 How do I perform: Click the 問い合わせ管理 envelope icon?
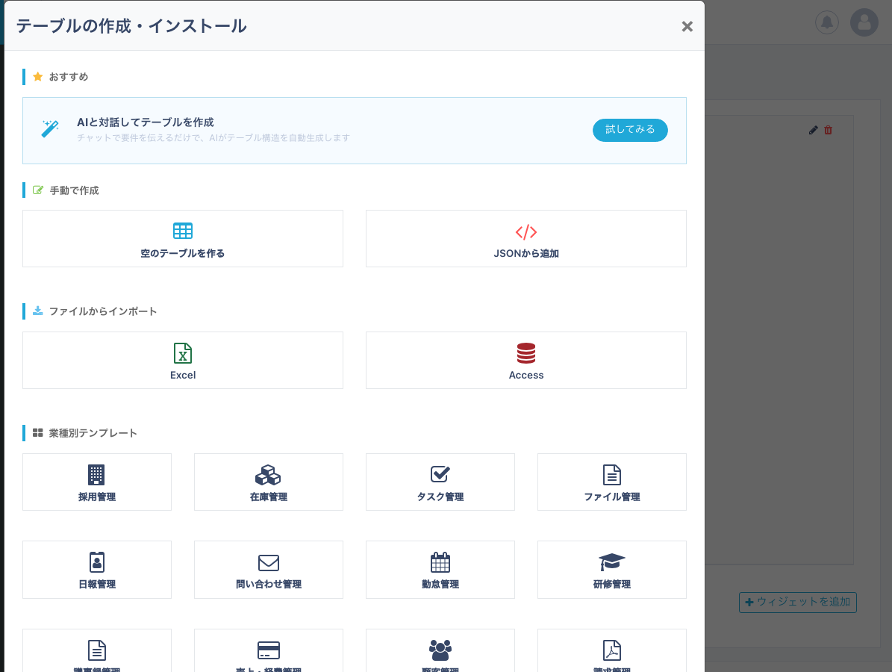click(269, 561)
